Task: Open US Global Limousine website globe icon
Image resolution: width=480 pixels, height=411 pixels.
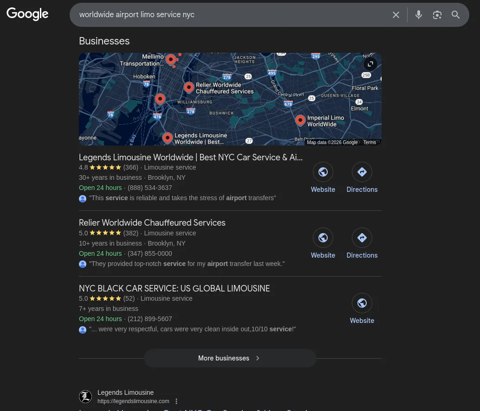Action: click(362, 303)
